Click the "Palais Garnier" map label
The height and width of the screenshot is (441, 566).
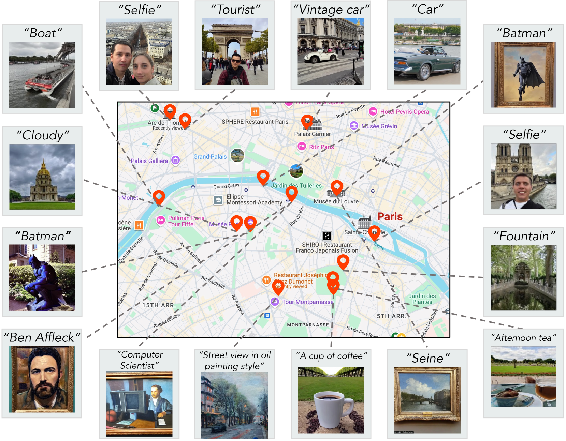313,134
